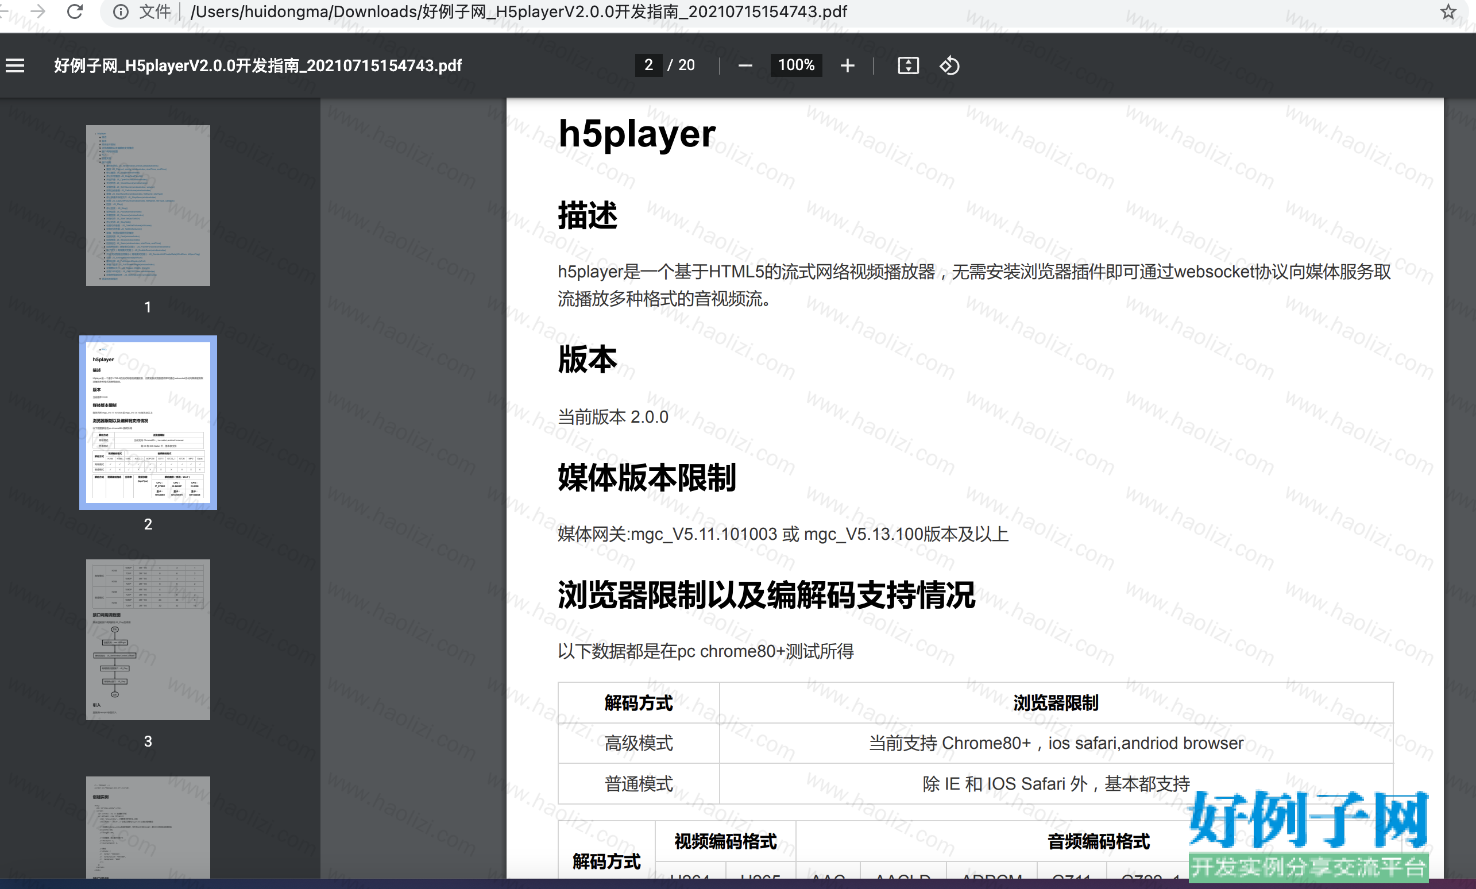Click the 解码方式 header in first table

tap(639, 703)
